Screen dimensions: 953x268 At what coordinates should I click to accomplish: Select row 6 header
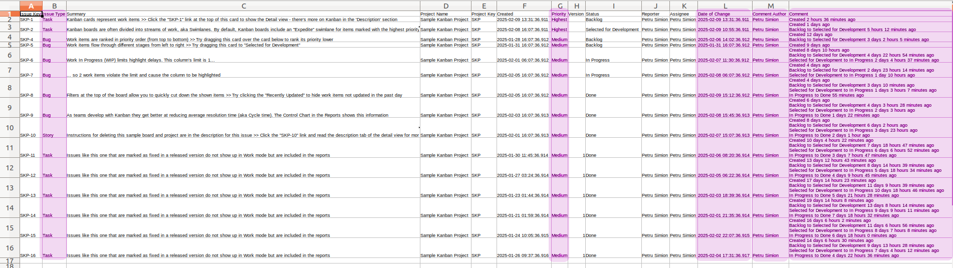(x=10, y=55)
